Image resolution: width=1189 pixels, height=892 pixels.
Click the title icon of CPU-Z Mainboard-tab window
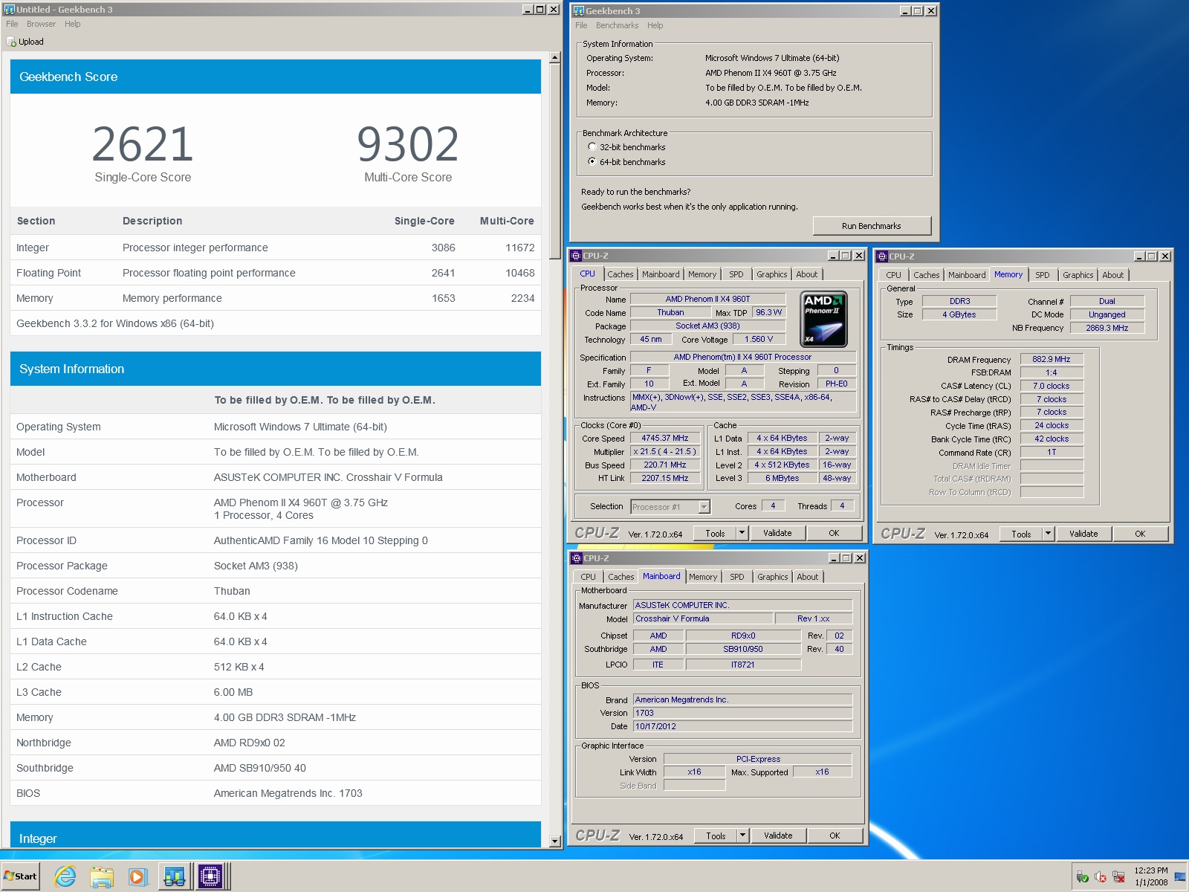point(576,558)
